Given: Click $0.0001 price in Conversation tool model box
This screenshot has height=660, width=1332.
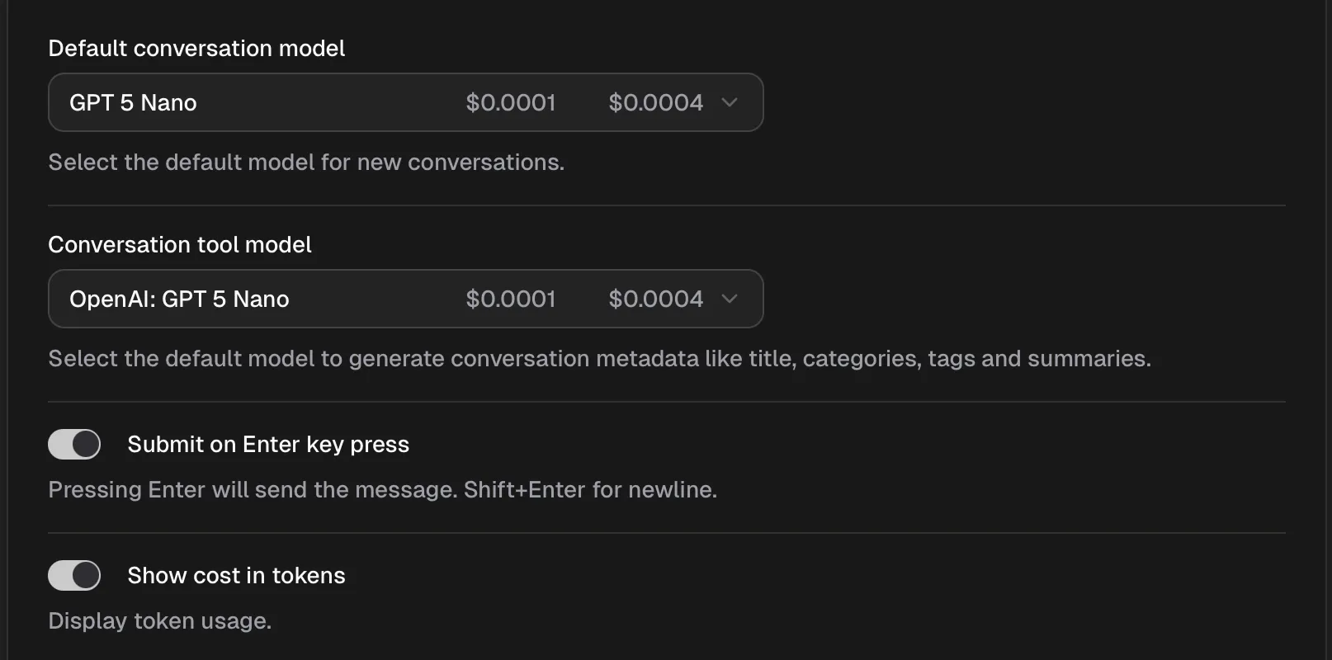Looking at the screenshot, I should 511,299.
